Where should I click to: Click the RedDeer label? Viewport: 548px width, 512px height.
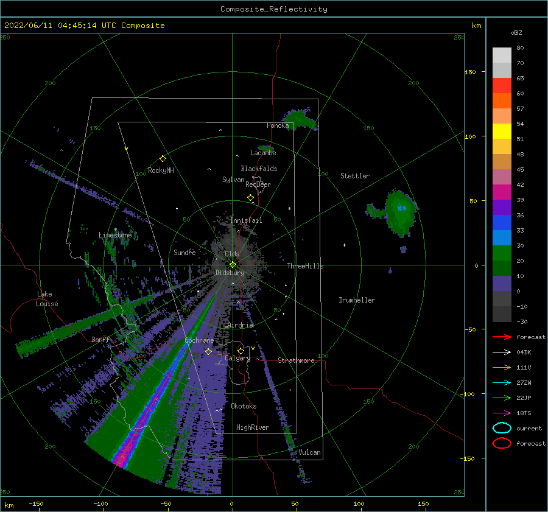click(x=258, y=184)
